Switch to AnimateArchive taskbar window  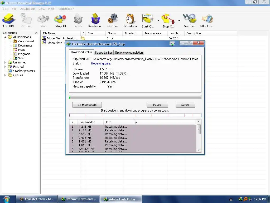[36, 199]
